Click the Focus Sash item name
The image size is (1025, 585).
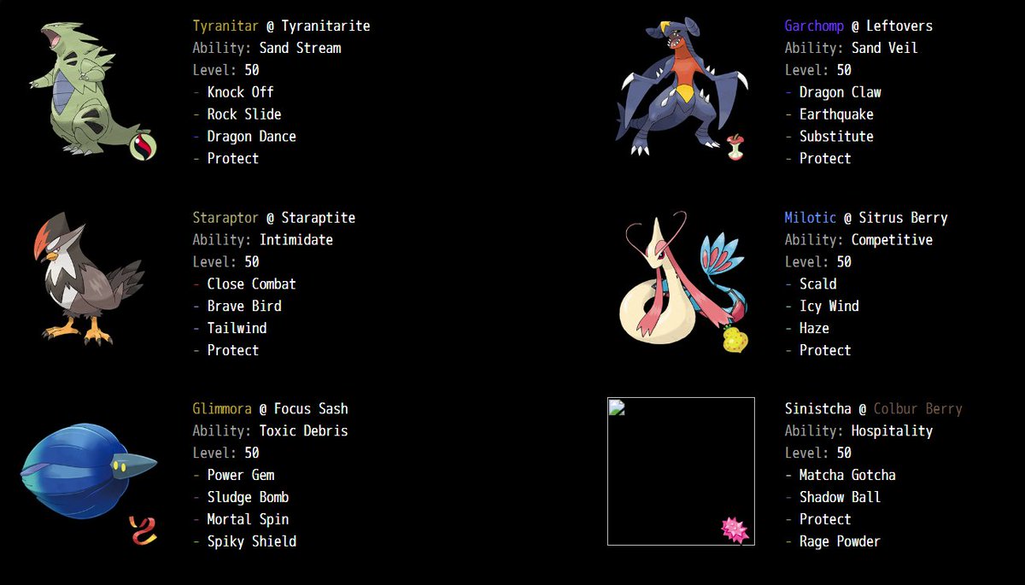pos(311,409)
